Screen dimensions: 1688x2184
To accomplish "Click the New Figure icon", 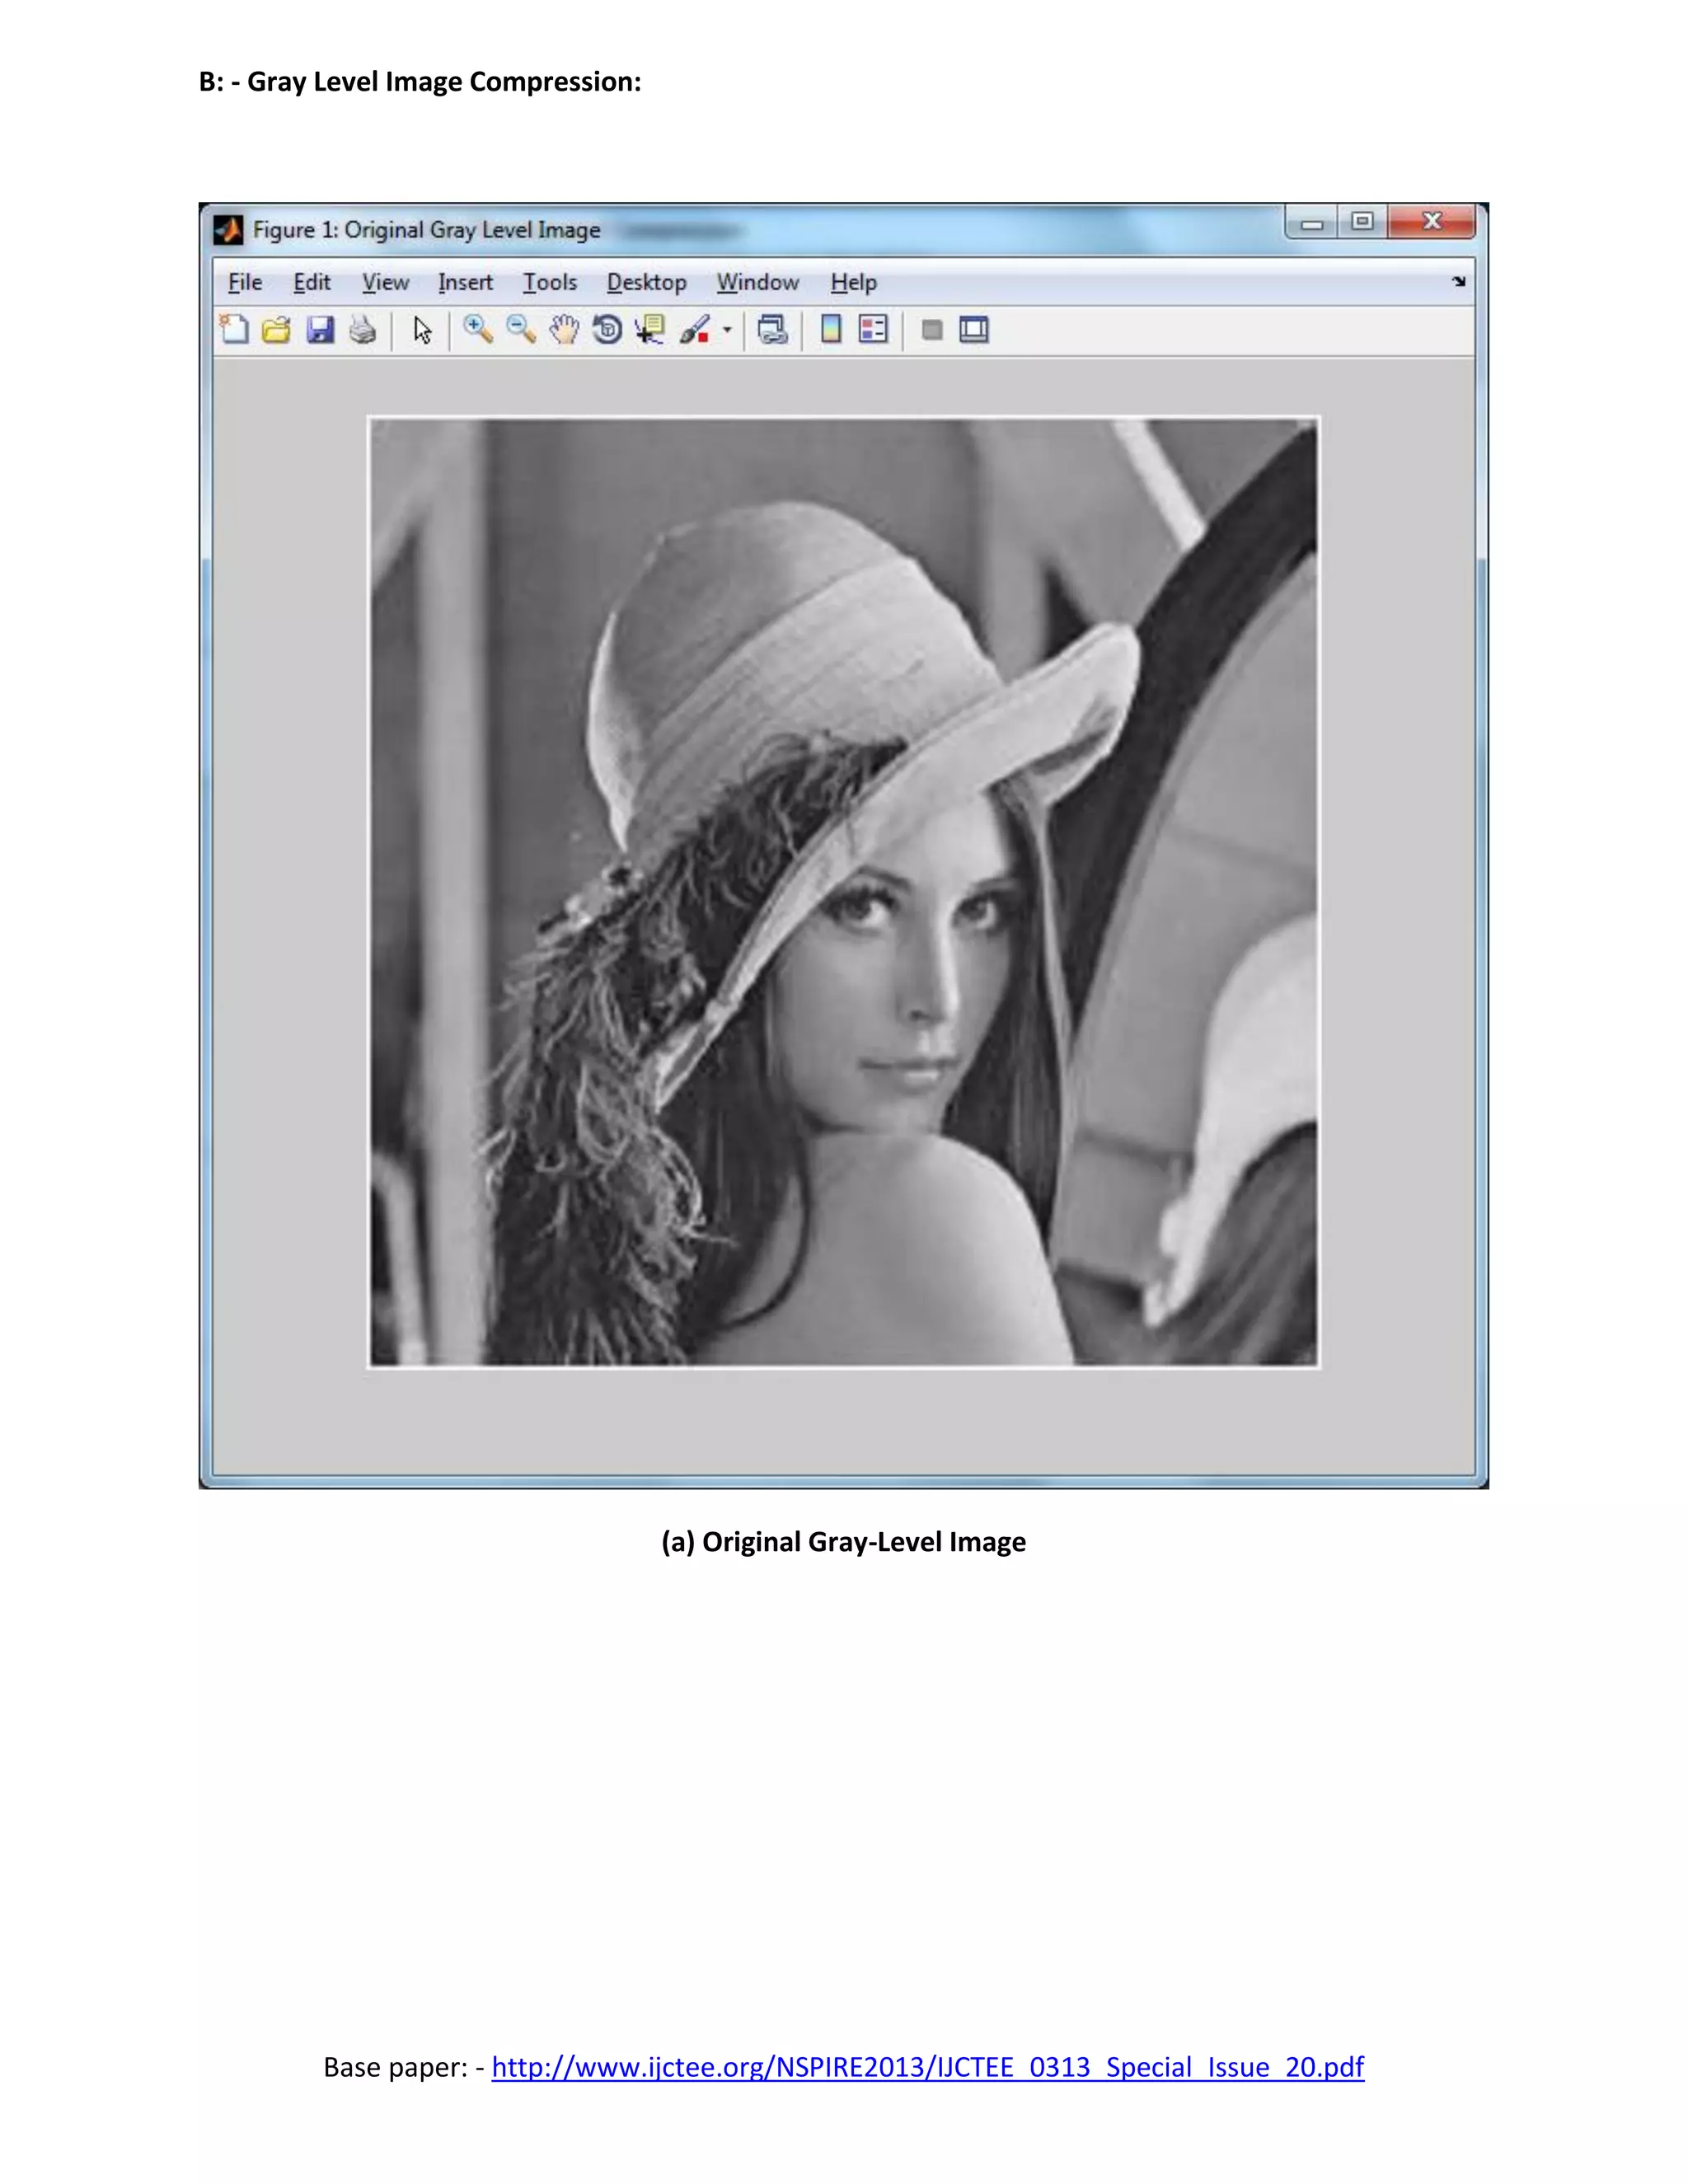I will point(234,330).
